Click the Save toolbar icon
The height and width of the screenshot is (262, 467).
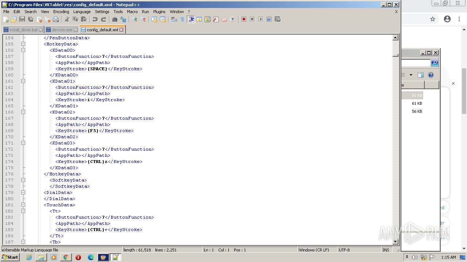tap(22, 19)
